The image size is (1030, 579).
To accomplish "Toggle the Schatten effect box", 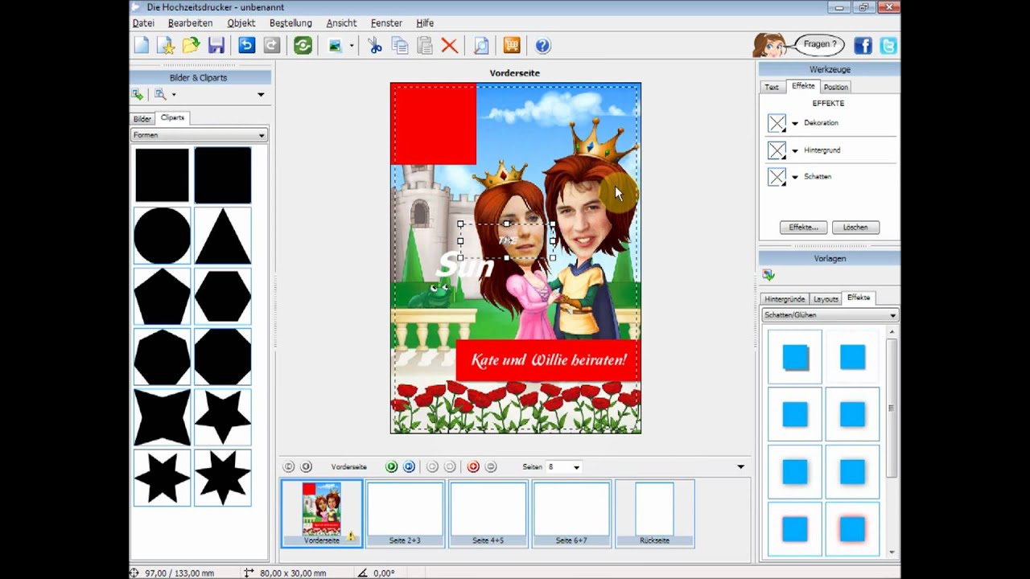I will pyautogui.click(x=777, y=177).
